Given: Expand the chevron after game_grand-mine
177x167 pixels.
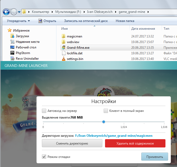Looking at the screenshot, I should [148, 12].
